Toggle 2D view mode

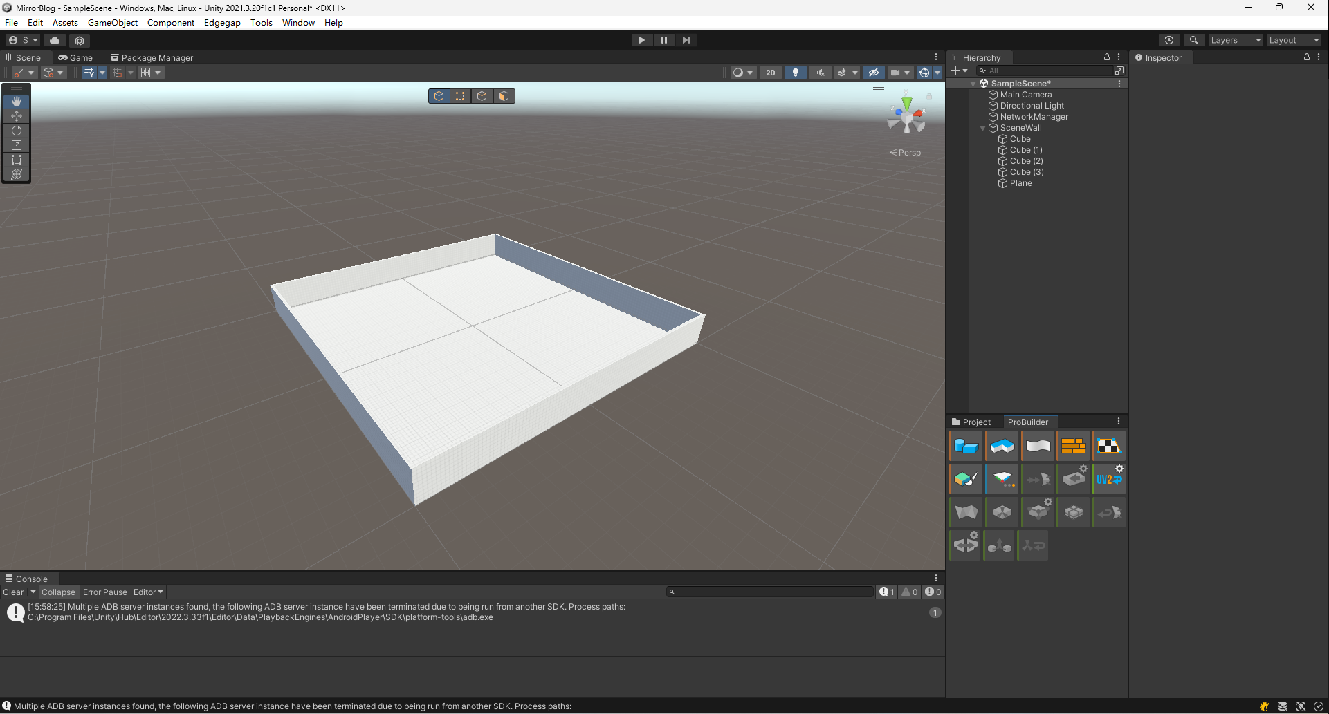click(770, 73)
